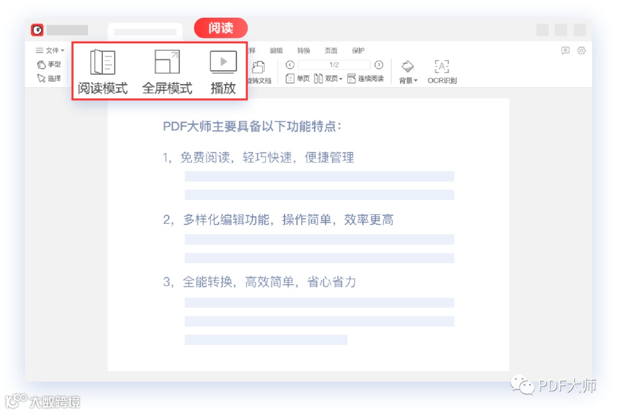
Task: Select the open document tab
Action: [x=145, y=32]
